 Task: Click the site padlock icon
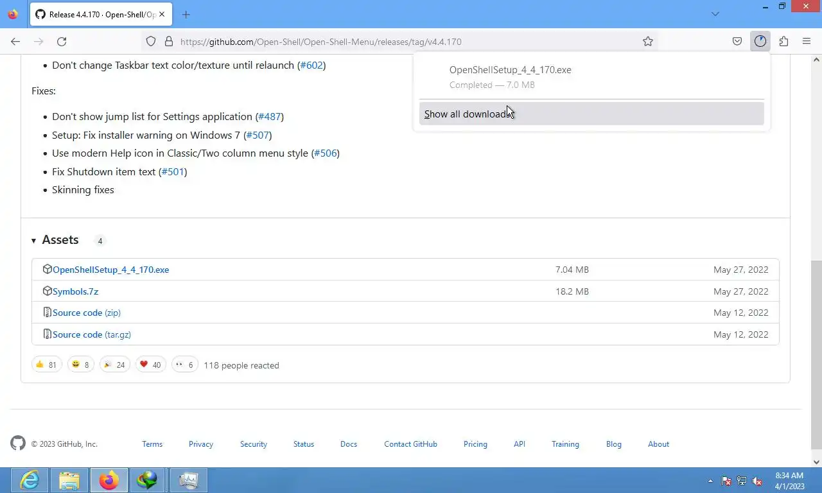[x=169, y=41]
